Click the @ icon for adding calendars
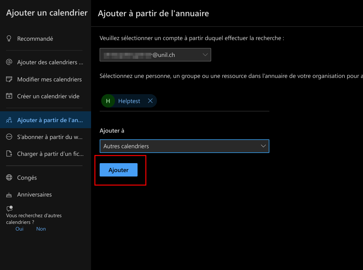The width and height of the screenshot is (363, 270). (9, 62)
